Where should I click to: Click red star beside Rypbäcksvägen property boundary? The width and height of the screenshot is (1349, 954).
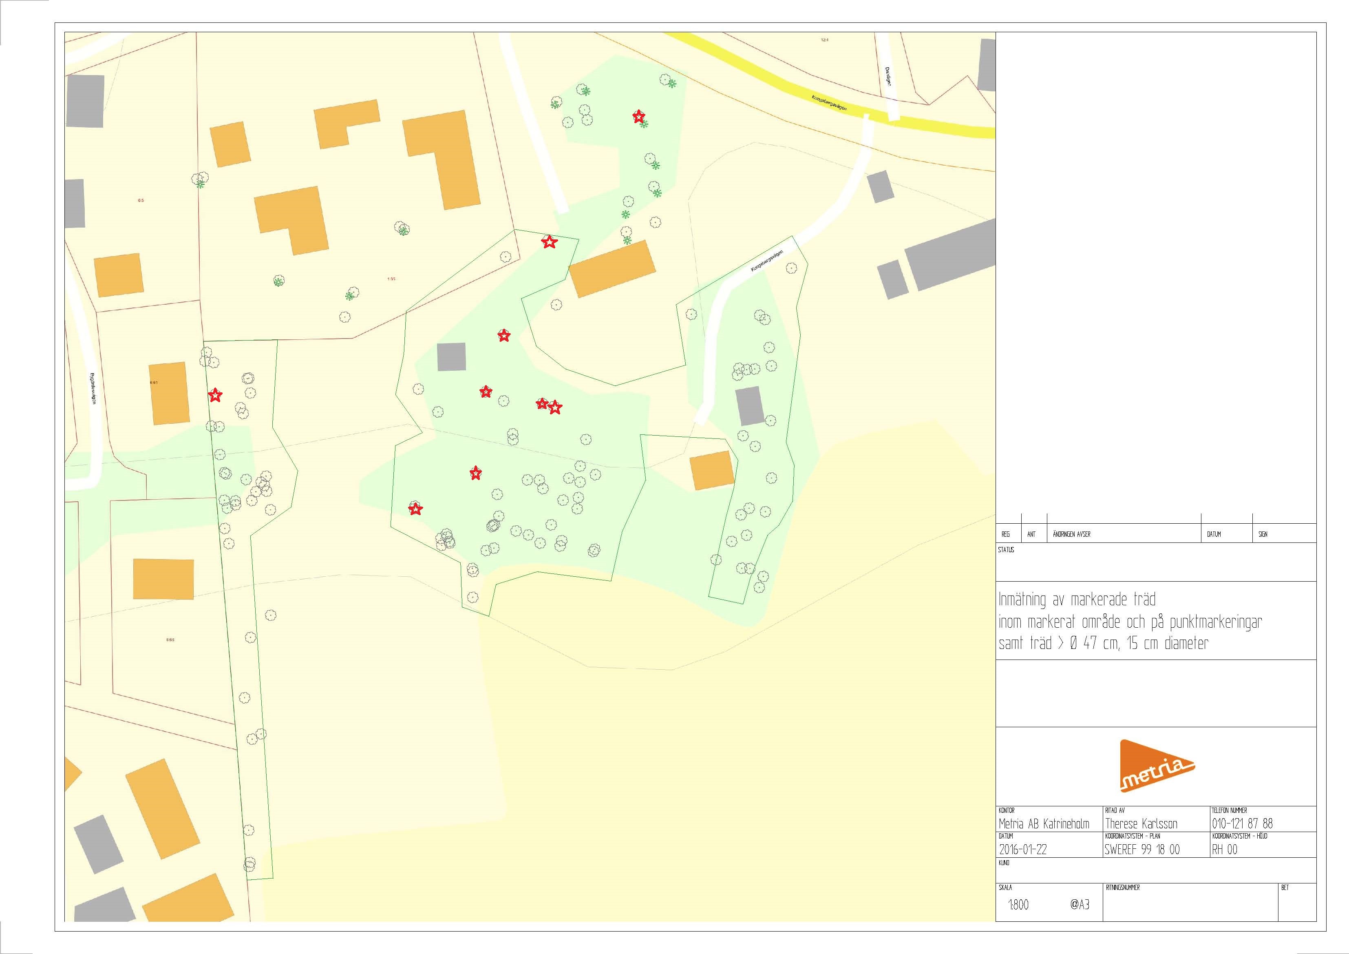(216, 395)
